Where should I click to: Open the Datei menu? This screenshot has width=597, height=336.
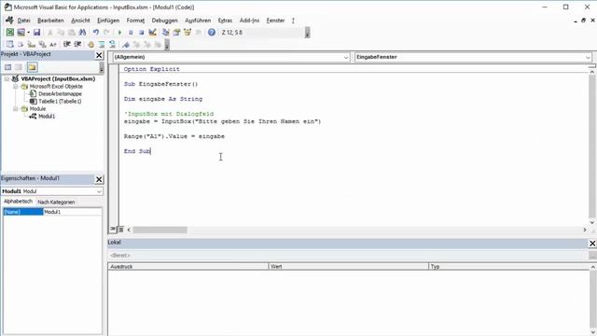click(23, 21)
